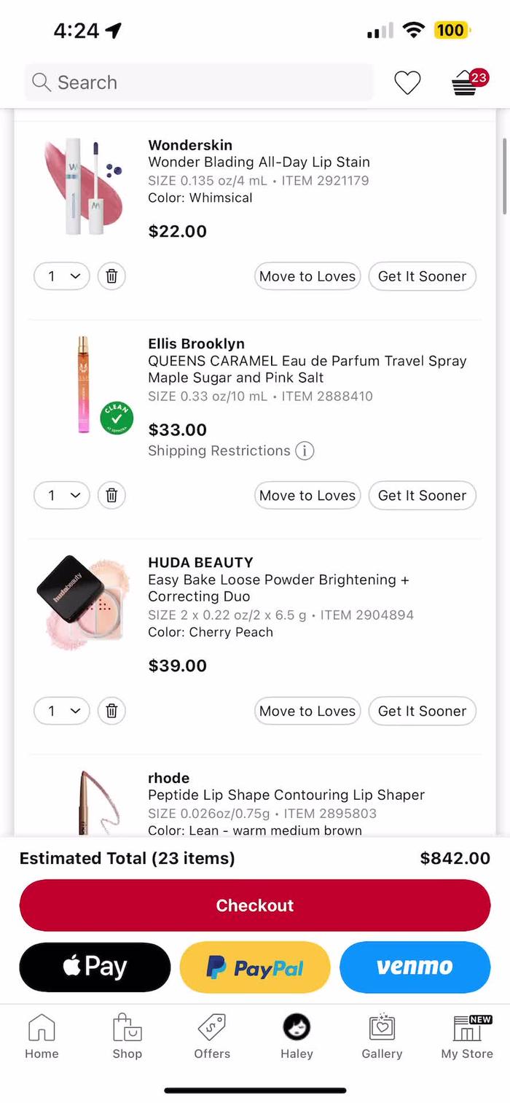The image size is (510, 1103).
Task: Go to the Home tab
Action: click(42, 1037)
